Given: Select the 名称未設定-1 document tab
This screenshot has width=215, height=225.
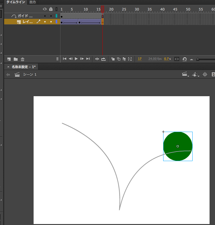Looking at the screenshot, I should click(x=24, y=67).
